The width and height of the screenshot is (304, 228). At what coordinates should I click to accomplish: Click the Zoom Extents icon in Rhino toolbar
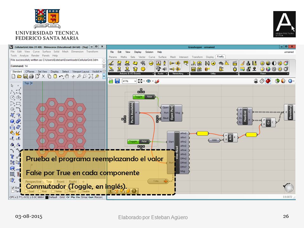tap(91, 76)
